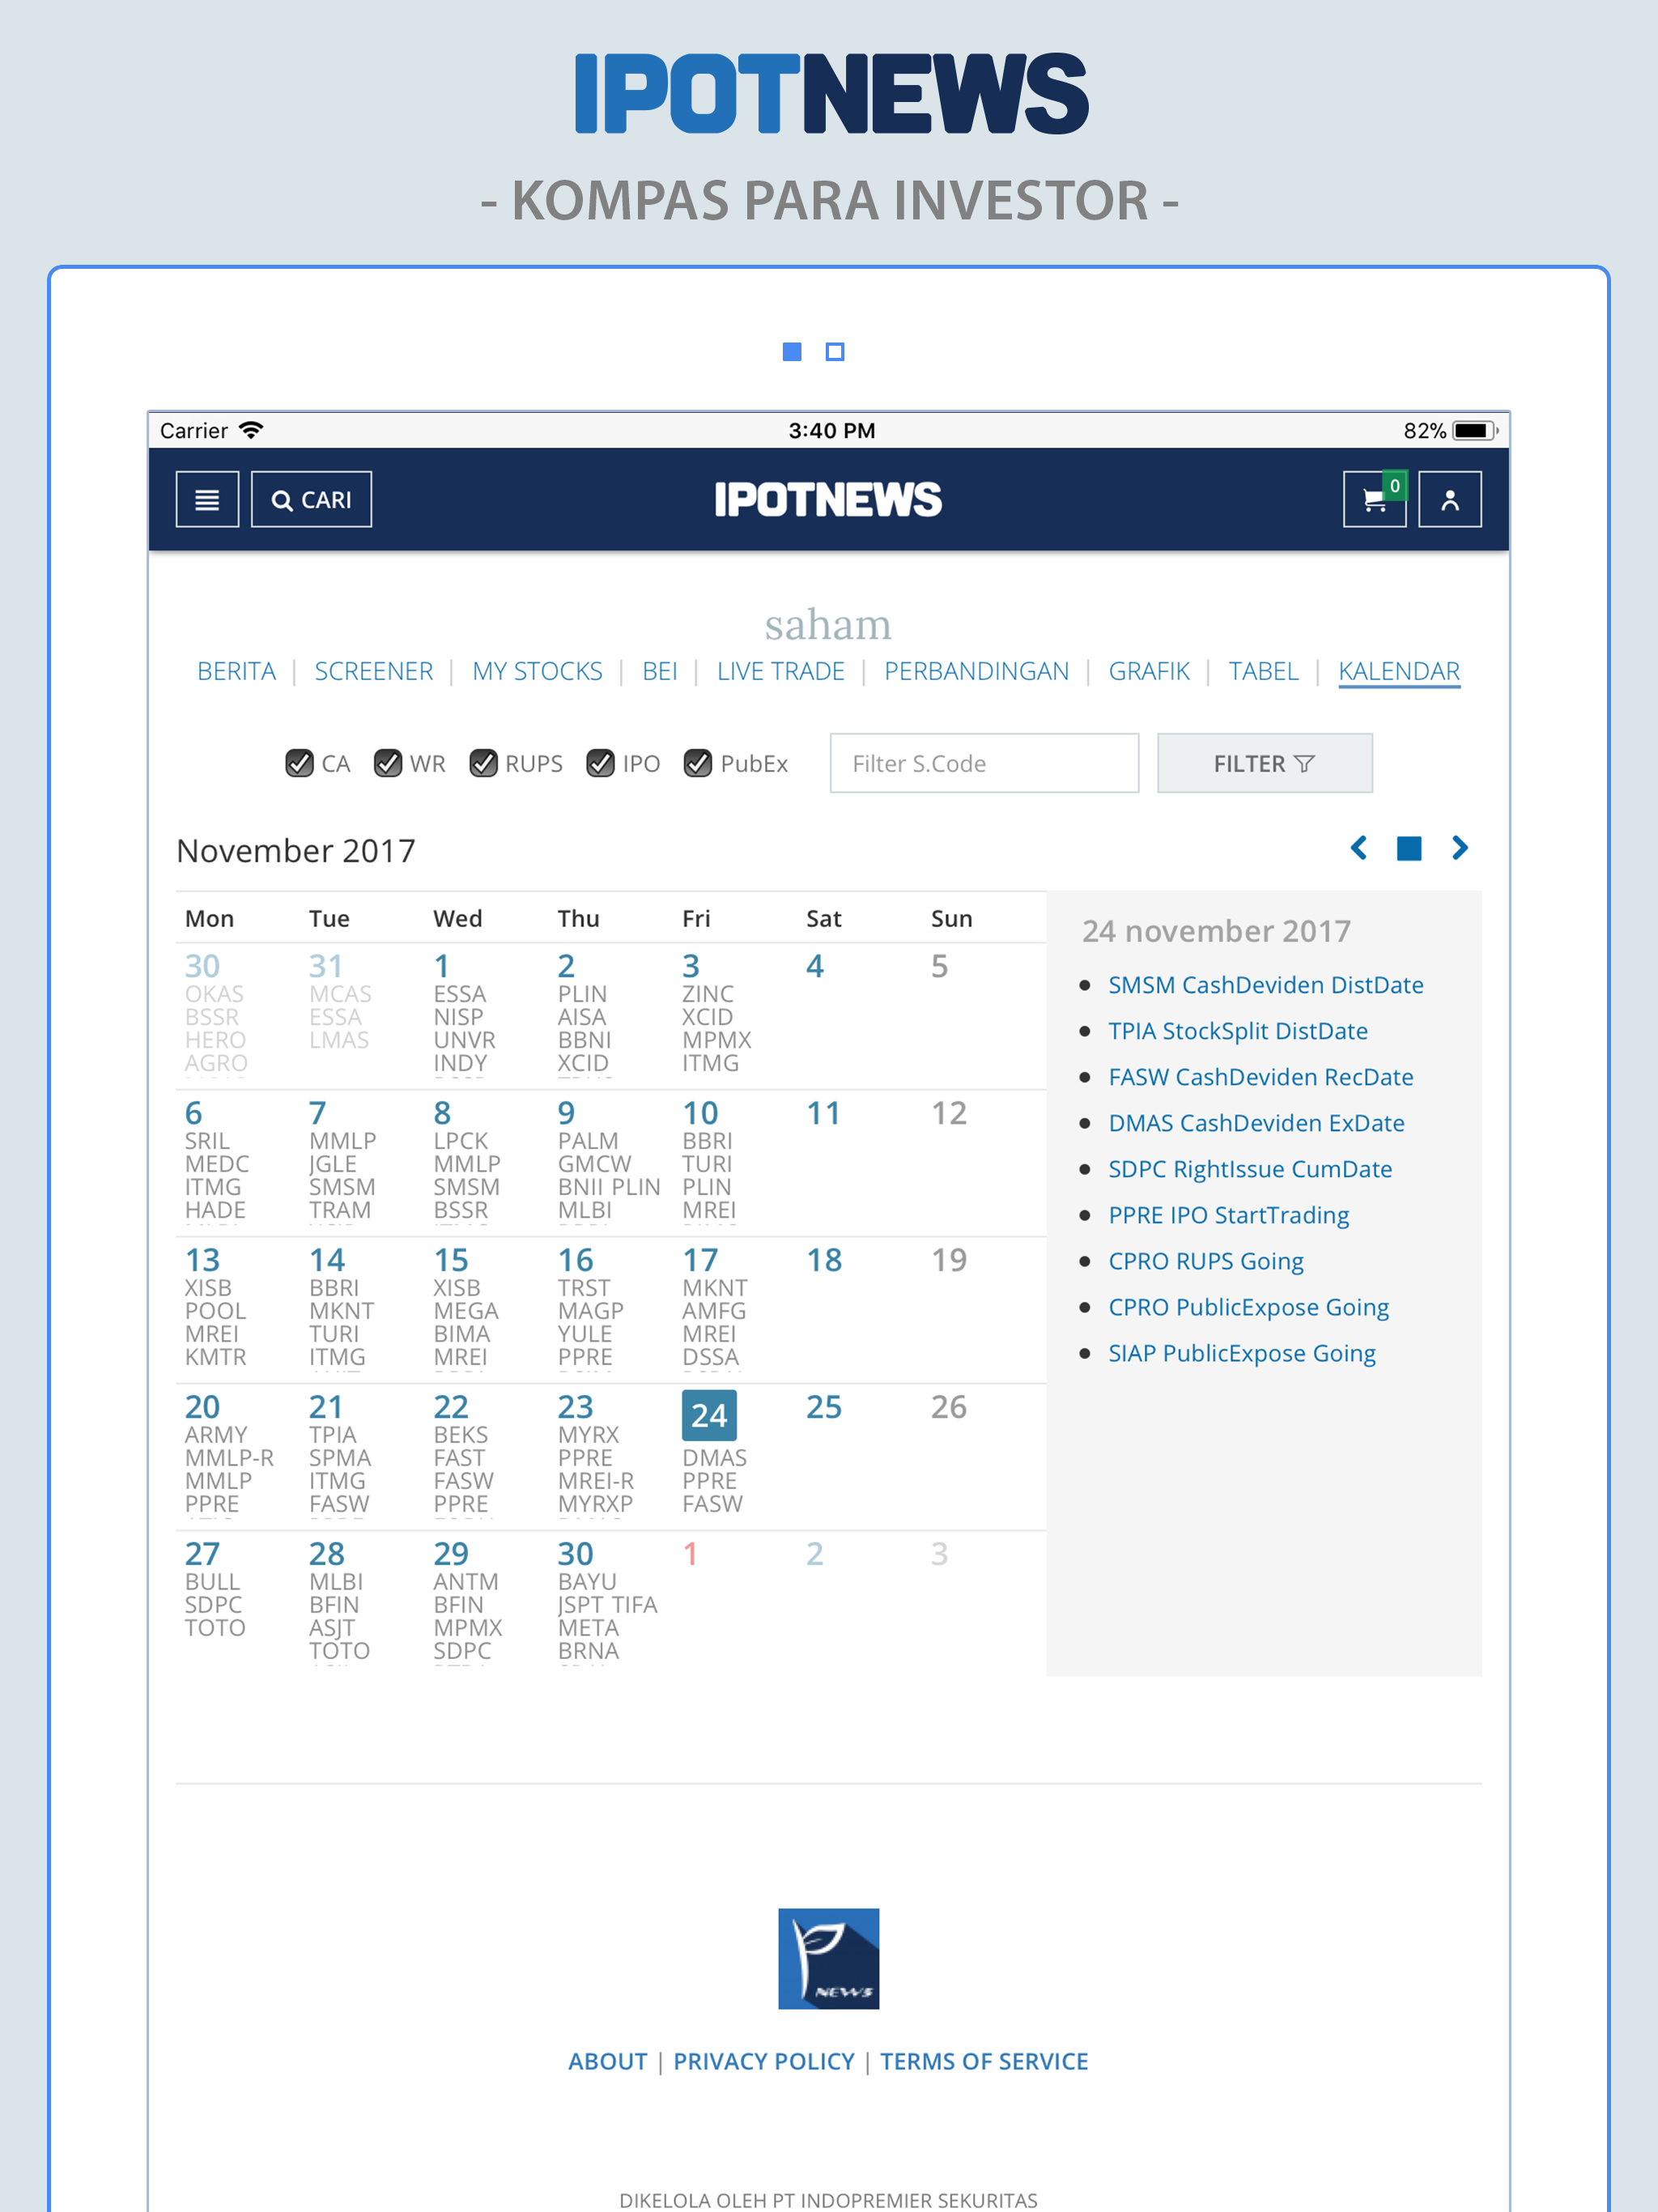The height and width of the screenshot is (2212, 1658).
Task: Click the ANTM entry on November 29
Action: [466, 1582]
